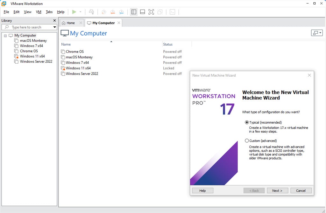Open the View menu
Screen dimensions: 326x213
(28, 12)
